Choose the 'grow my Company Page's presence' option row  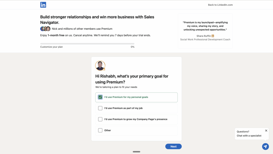(x=136, y=119)
